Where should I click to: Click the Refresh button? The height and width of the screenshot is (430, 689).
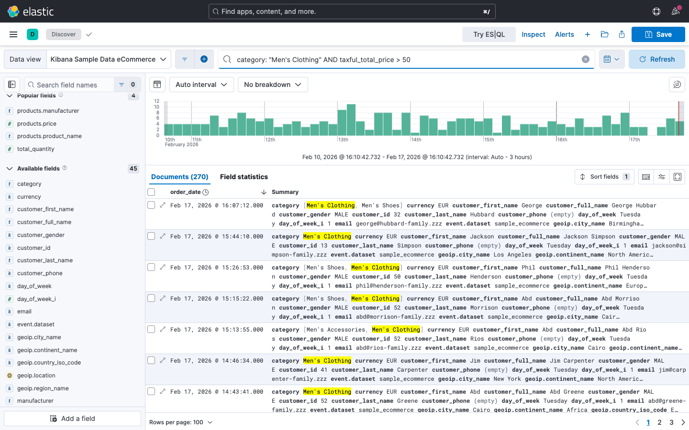coord(656,59)
